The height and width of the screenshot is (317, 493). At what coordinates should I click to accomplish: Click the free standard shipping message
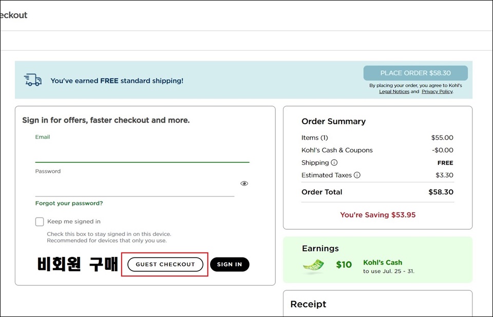[117, 81]
